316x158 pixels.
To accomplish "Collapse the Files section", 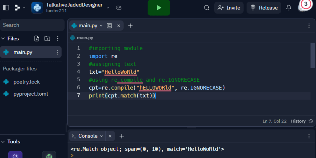I will (x=3, y=38).
